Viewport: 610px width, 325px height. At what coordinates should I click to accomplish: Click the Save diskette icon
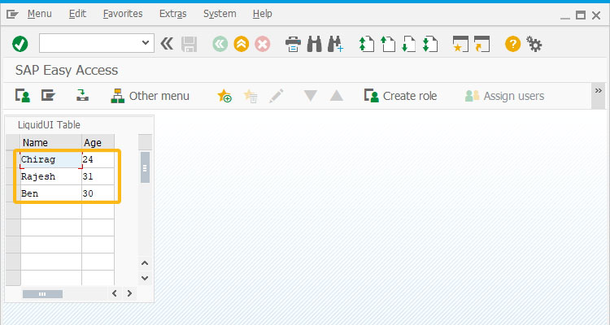point(189,44)
